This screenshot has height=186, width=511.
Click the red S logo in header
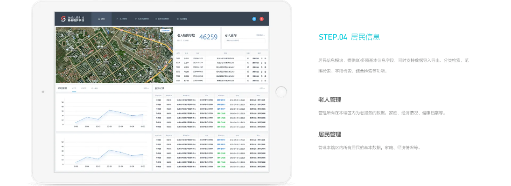click(63, 19)
